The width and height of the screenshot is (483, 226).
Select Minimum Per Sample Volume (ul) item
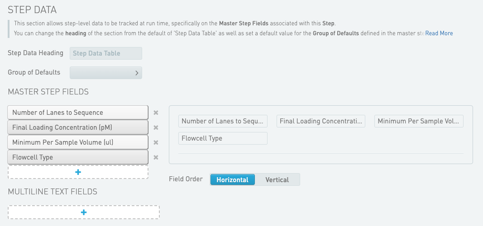click(78, 142)
